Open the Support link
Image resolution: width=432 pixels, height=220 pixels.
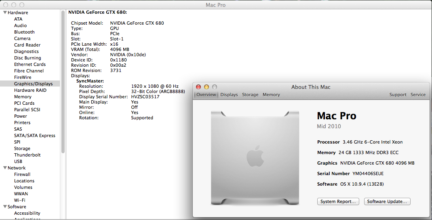tap(398, 95)
